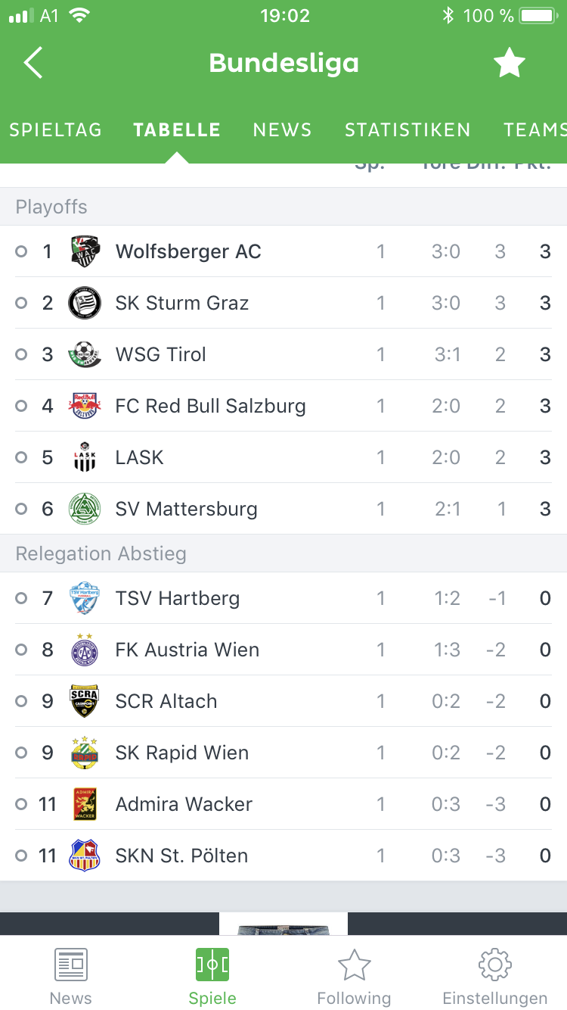Select the circle marker beside SK Sturm Graz
Screen dimensions: 567x1010
point(21,303)
